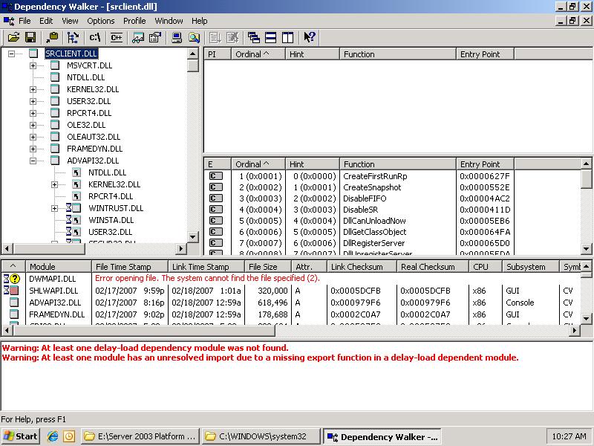Click the Subsystem column header
594x446 pixels.
(531, 267)
